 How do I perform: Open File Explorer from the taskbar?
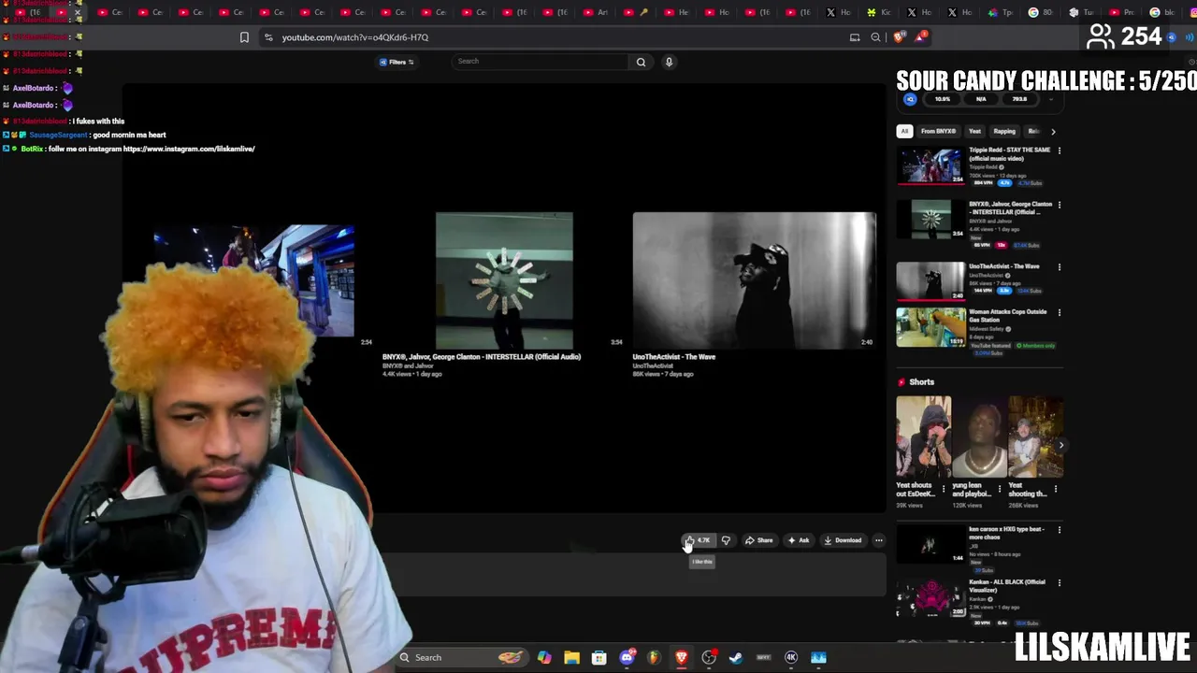[x=571, y=658]
